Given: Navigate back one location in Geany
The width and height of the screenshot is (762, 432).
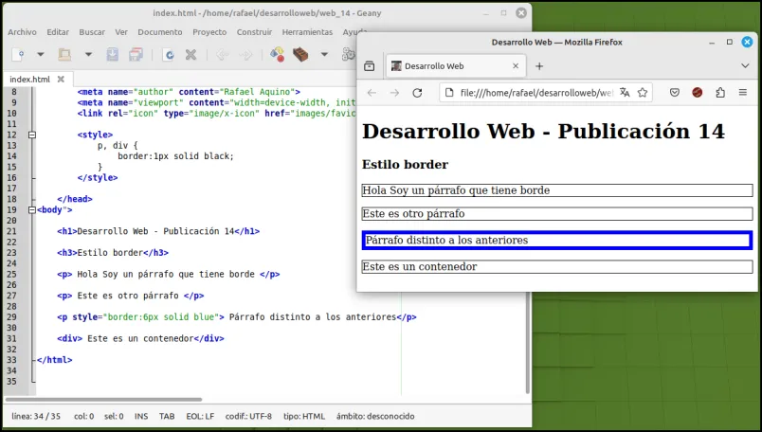Looking at the screenshot, I should [222, 54].
